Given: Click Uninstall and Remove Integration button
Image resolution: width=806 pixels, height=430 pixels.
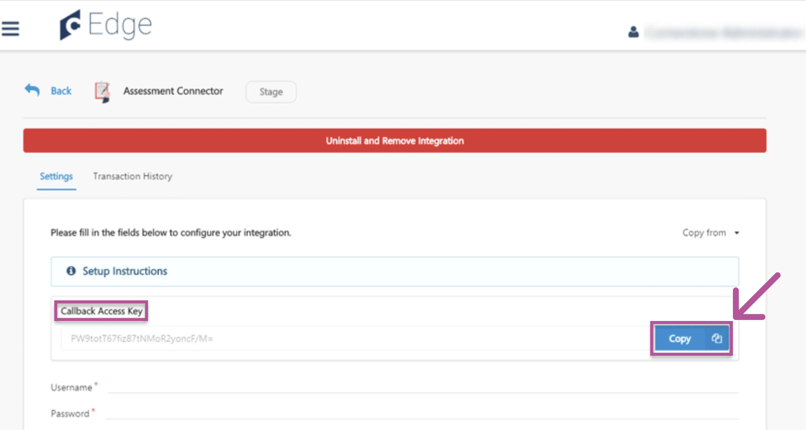Looking at the screenshot, I should tap(394, 141).
